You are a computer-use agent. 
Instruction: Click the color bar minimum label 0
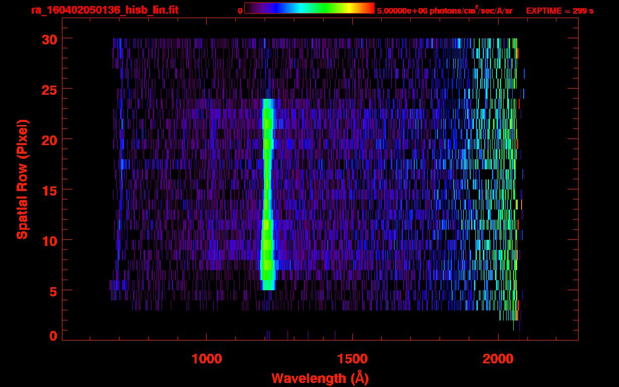[240, 11]
